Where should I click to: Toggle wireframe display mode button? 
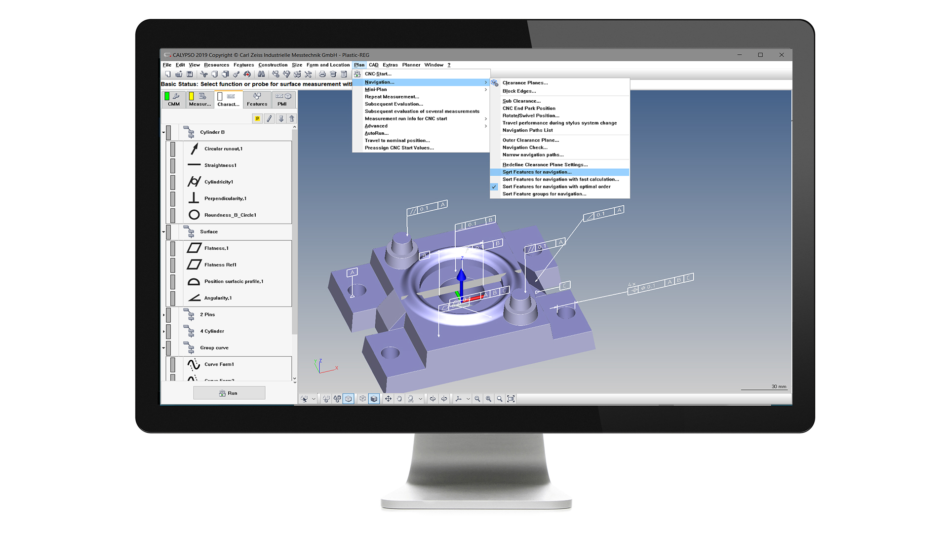point(362,399)
